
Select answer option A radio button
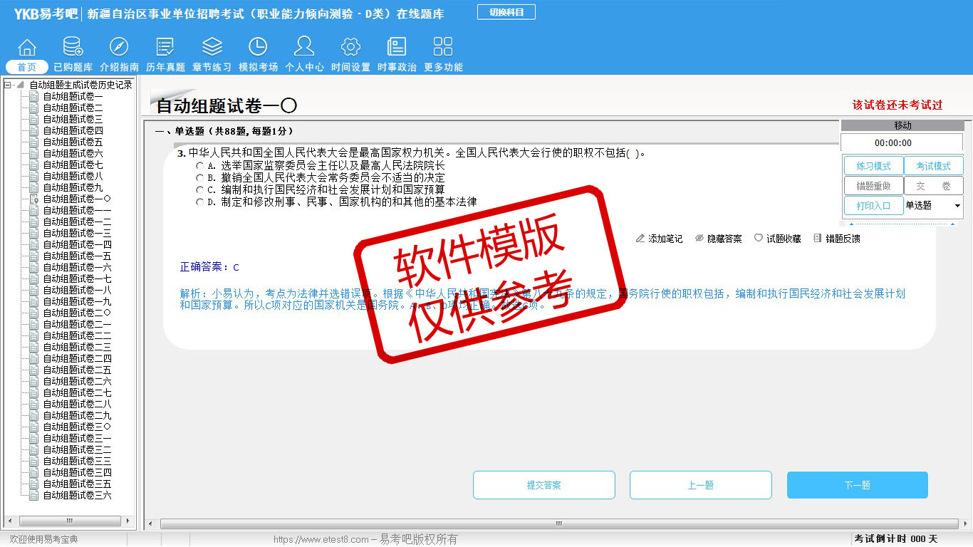(200, 165)
